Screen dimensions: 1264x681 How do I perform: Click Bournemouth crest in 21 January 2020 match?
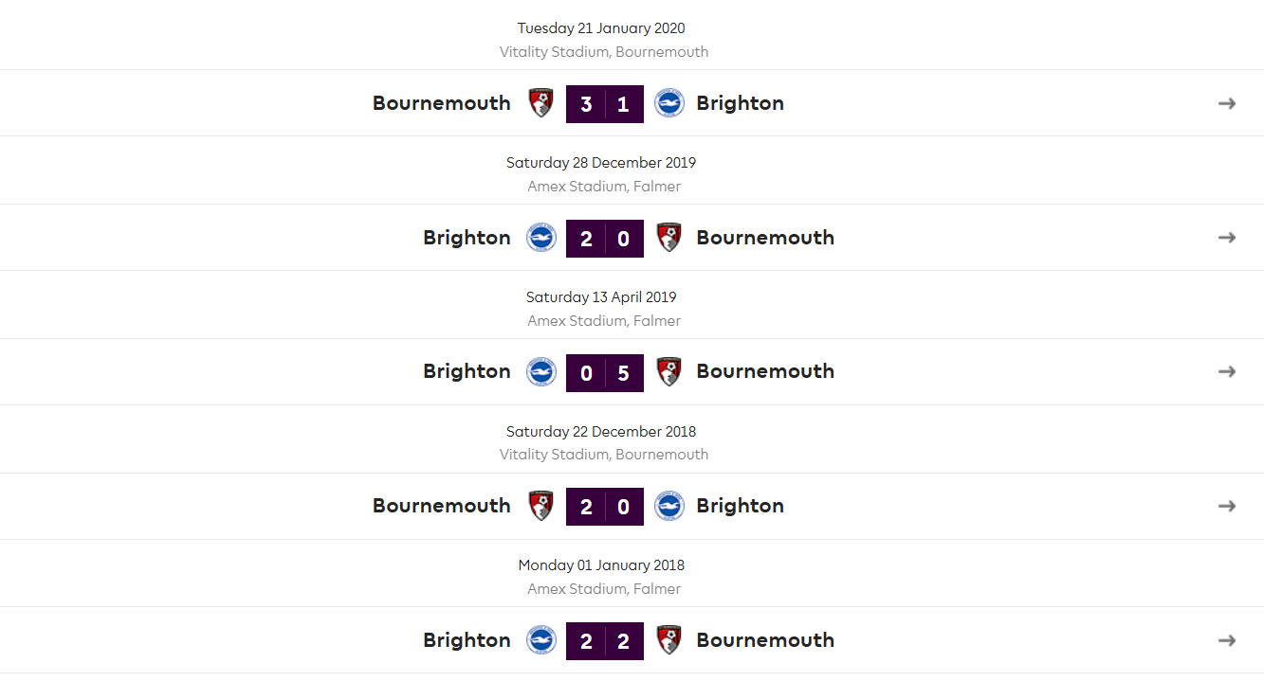click(541, 103)
